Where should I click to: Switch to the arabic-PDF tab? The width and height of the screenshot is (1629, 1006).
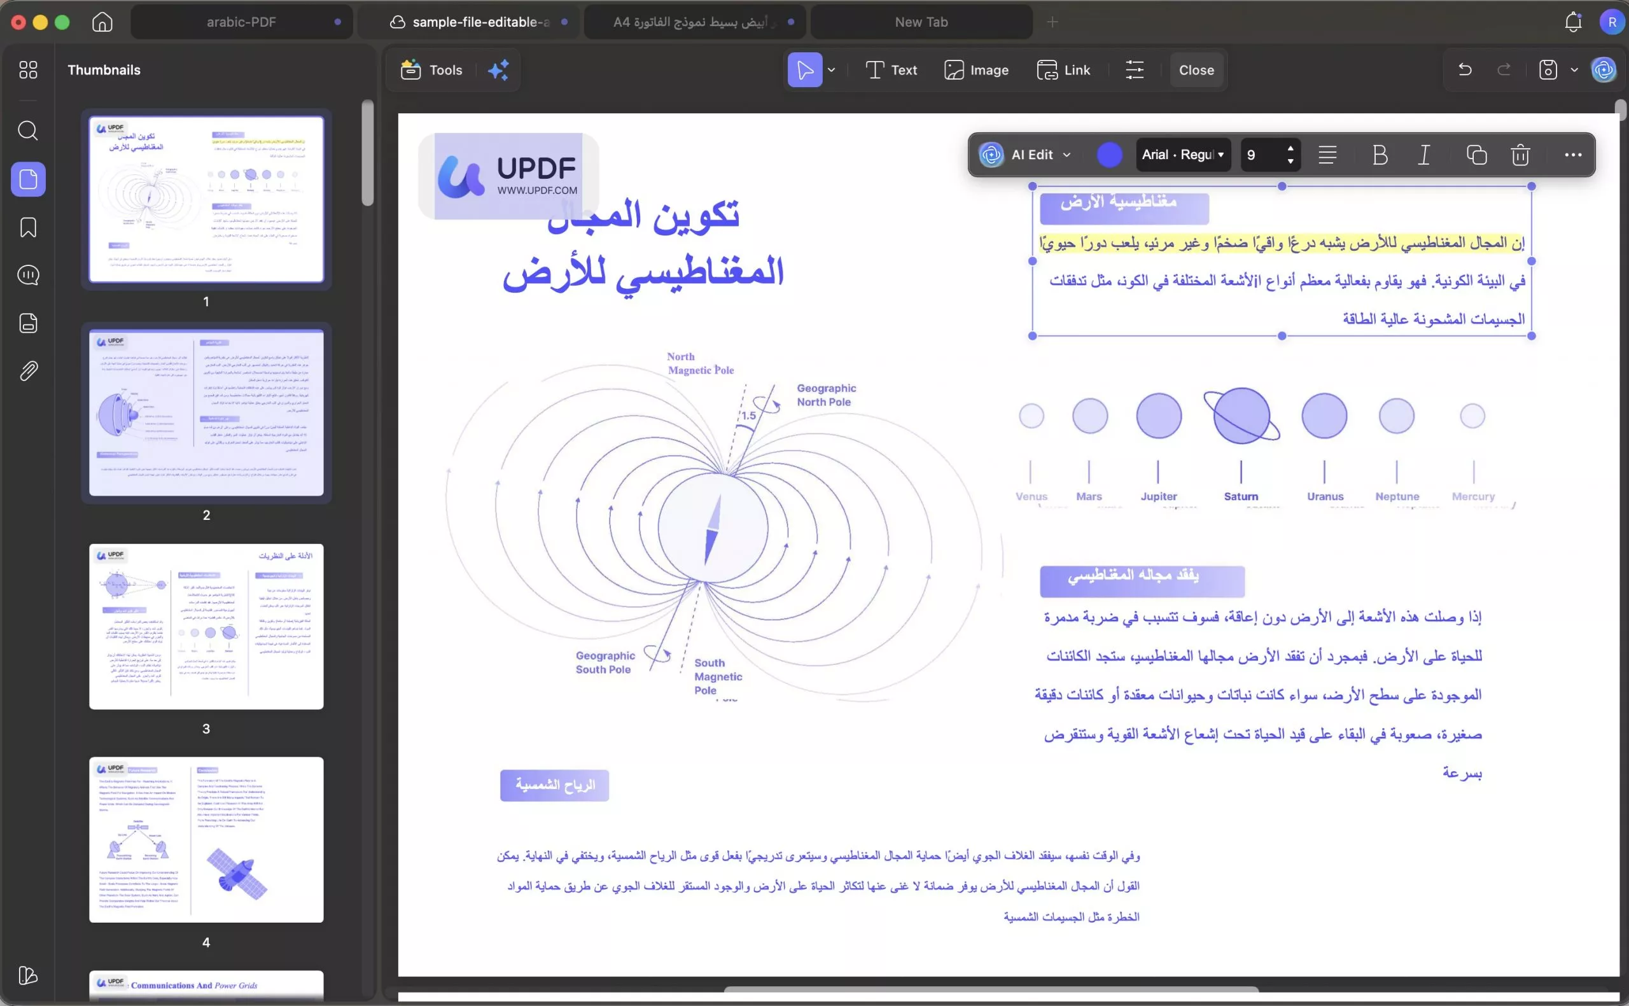[x=241, y=21]
